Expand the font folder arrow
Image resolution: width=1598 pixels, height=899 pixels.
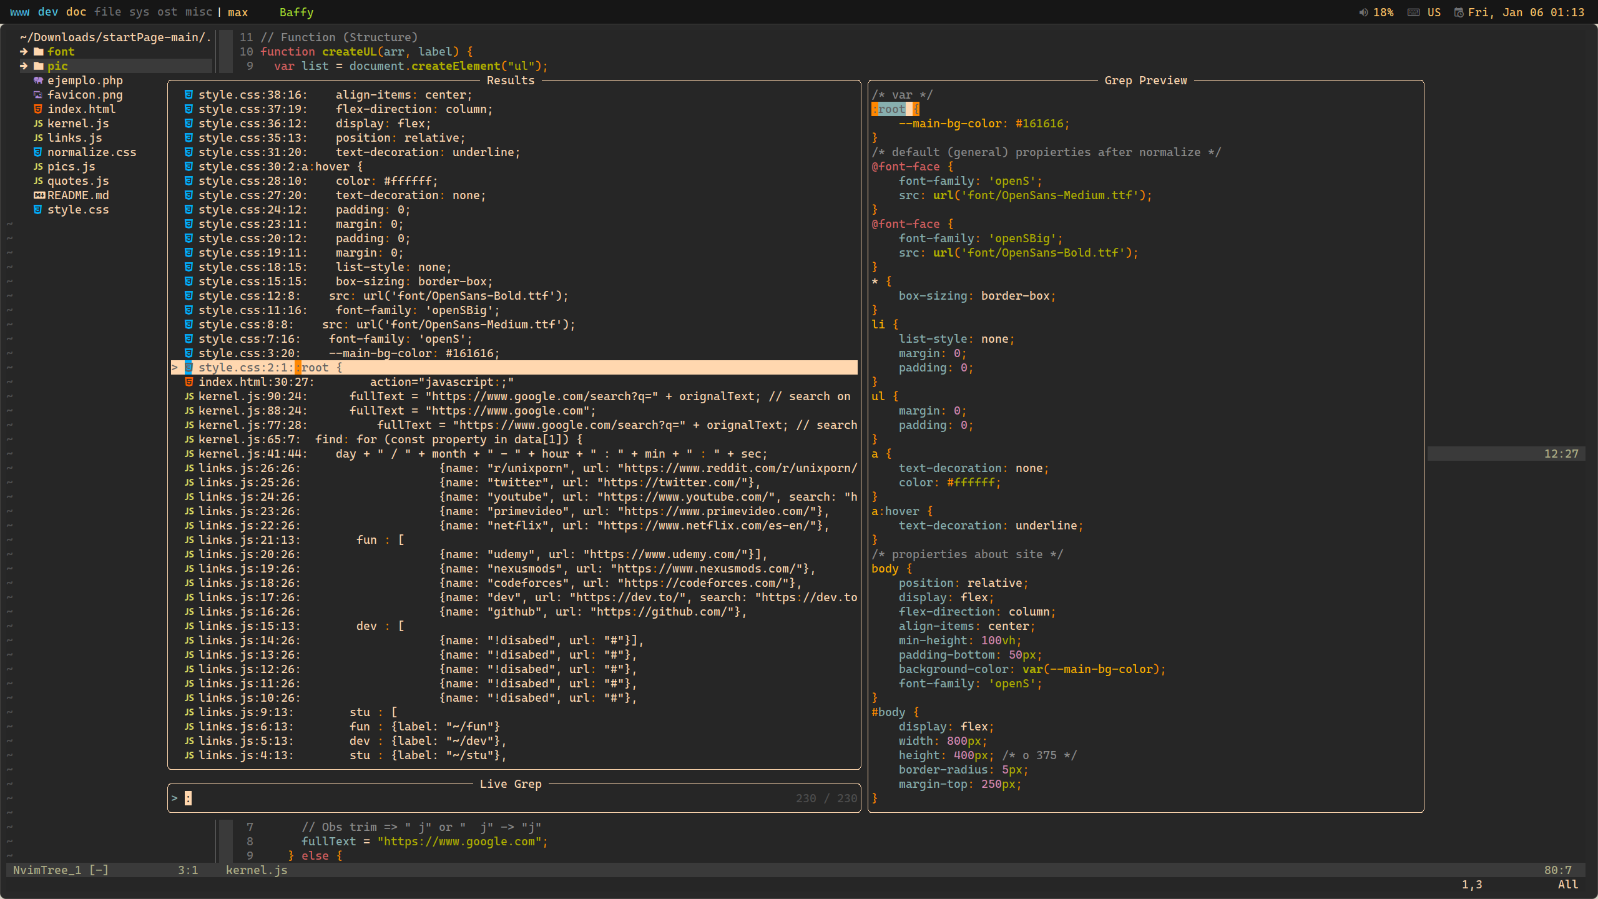pos(24,52)
